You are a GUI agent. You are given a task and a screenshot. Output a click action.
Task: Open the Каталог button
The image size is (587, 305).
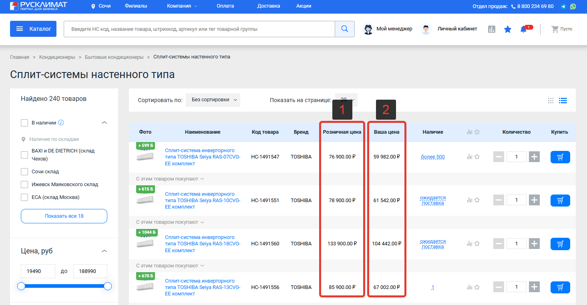[33, 29]
